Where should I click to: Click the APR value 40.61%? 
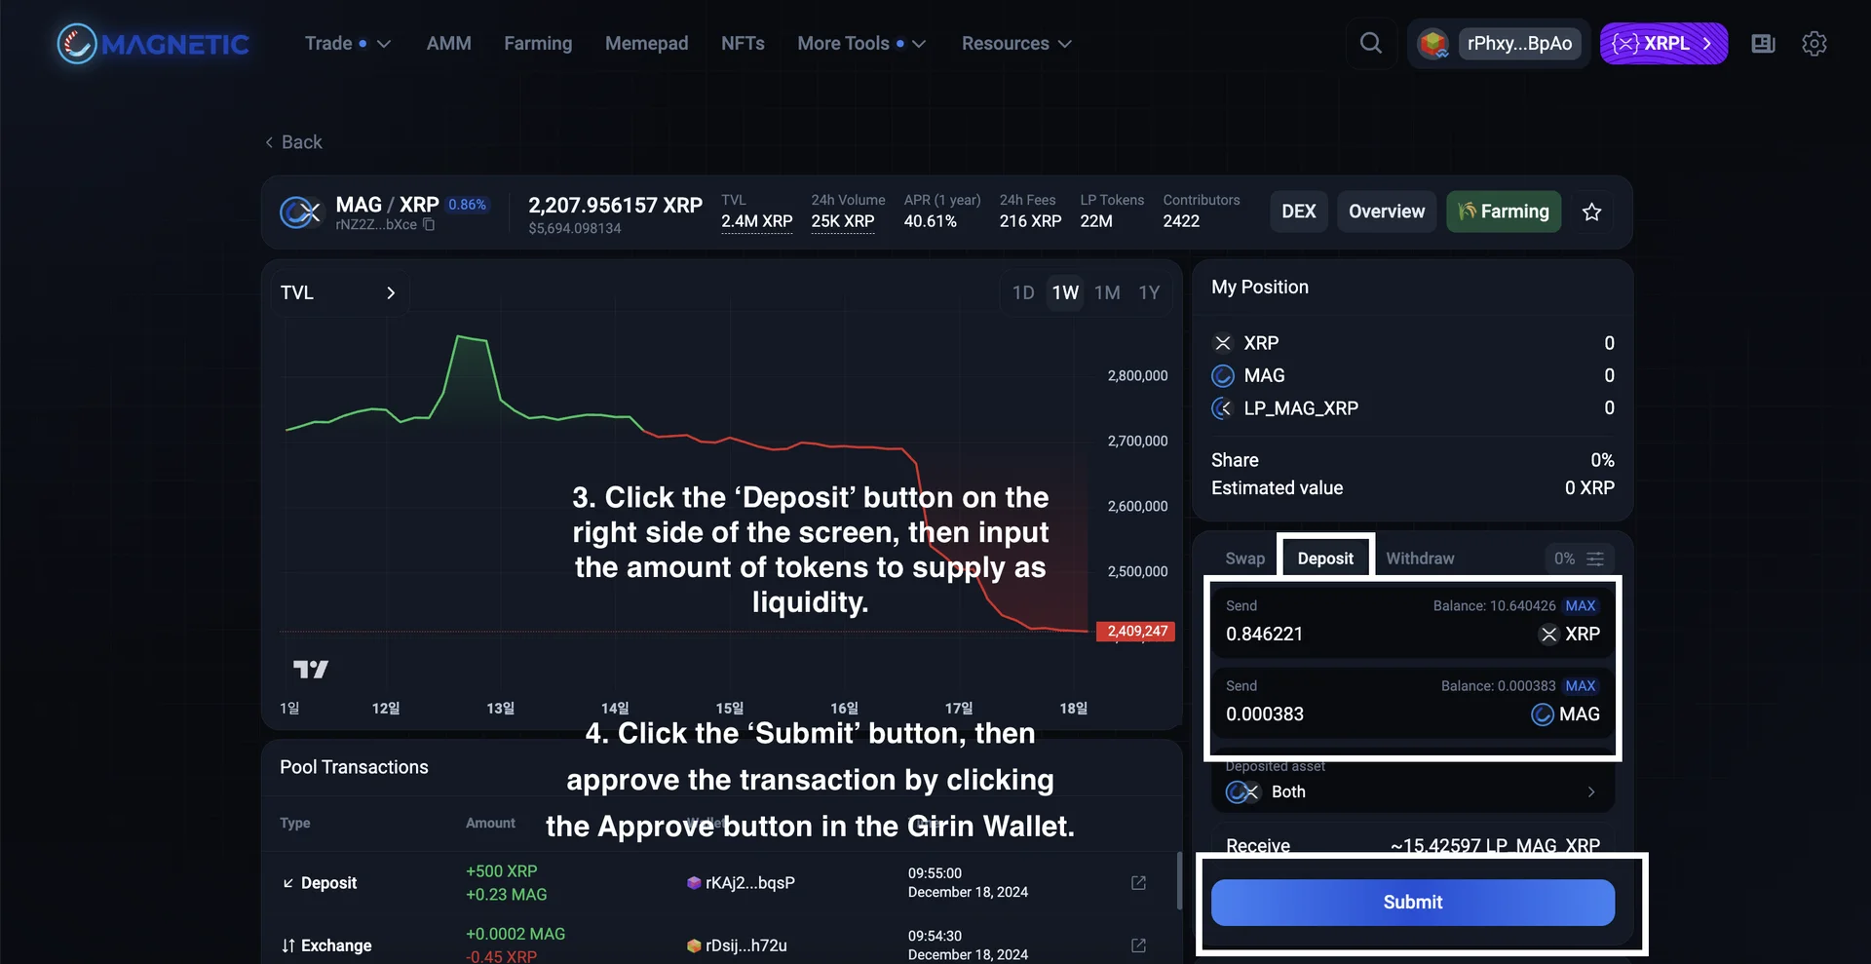click(x=930, y=221)
